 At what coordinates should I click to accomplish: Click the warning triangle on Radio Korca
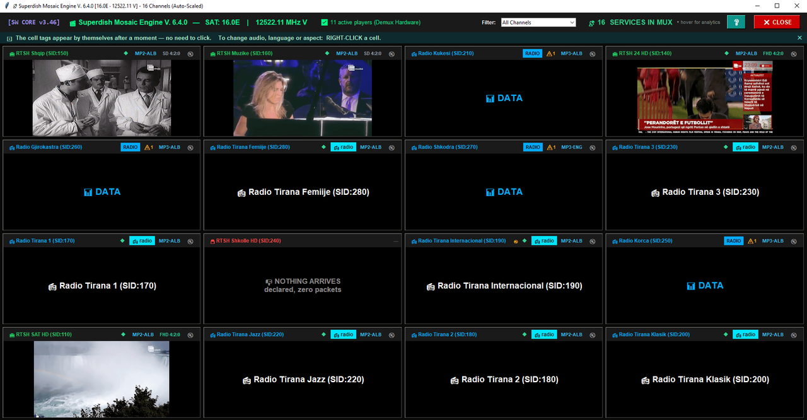tap(751, 241)
